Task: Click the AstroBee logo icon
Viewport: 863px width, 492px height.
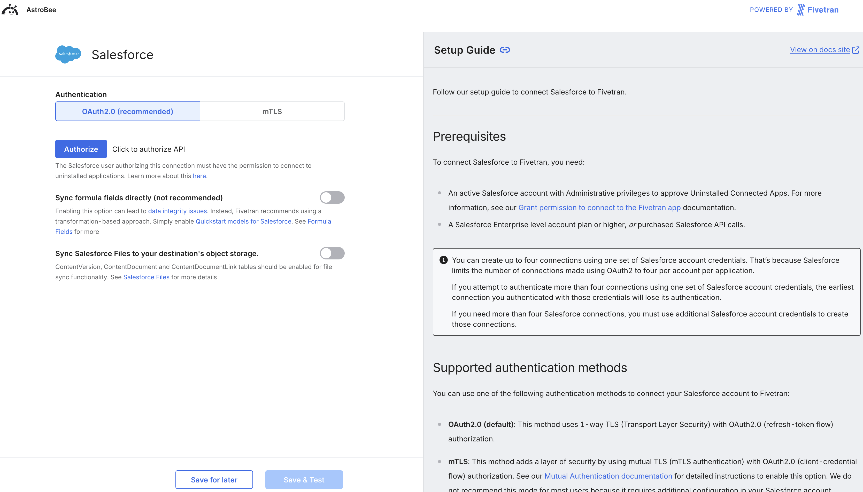Action: [x=10, y=10]
